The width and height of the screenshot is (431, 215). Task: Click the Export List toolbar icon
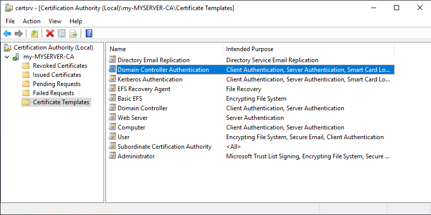(73, 33)
